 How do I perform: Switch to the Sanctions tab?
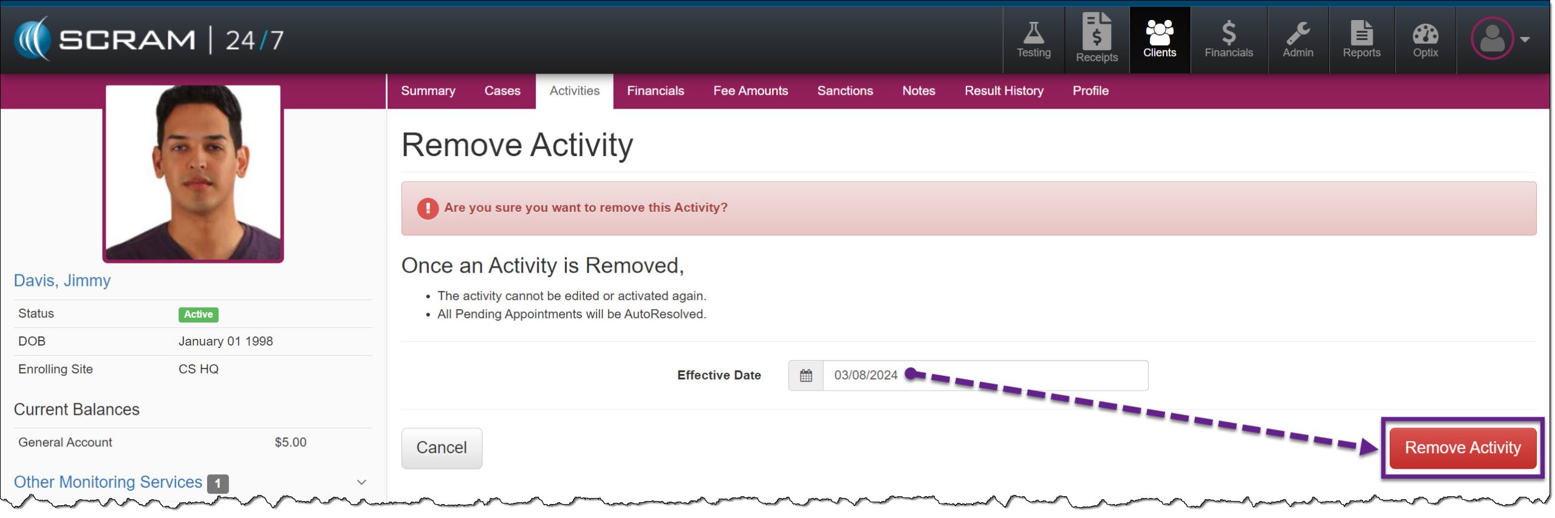(844, 91)
